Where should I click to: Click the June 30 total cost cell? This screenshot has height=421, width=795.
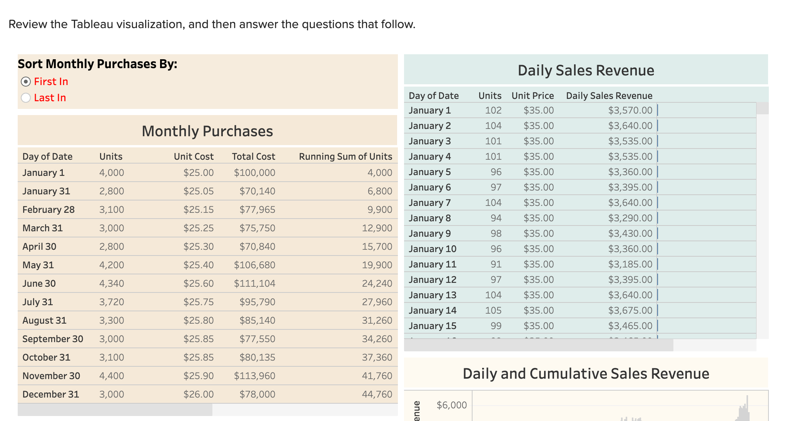click(254, 283)
